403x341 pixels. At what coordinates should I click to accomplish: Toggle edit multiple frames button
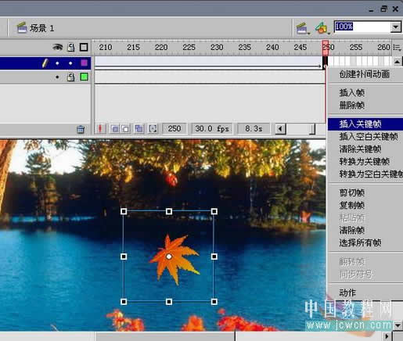139,128
